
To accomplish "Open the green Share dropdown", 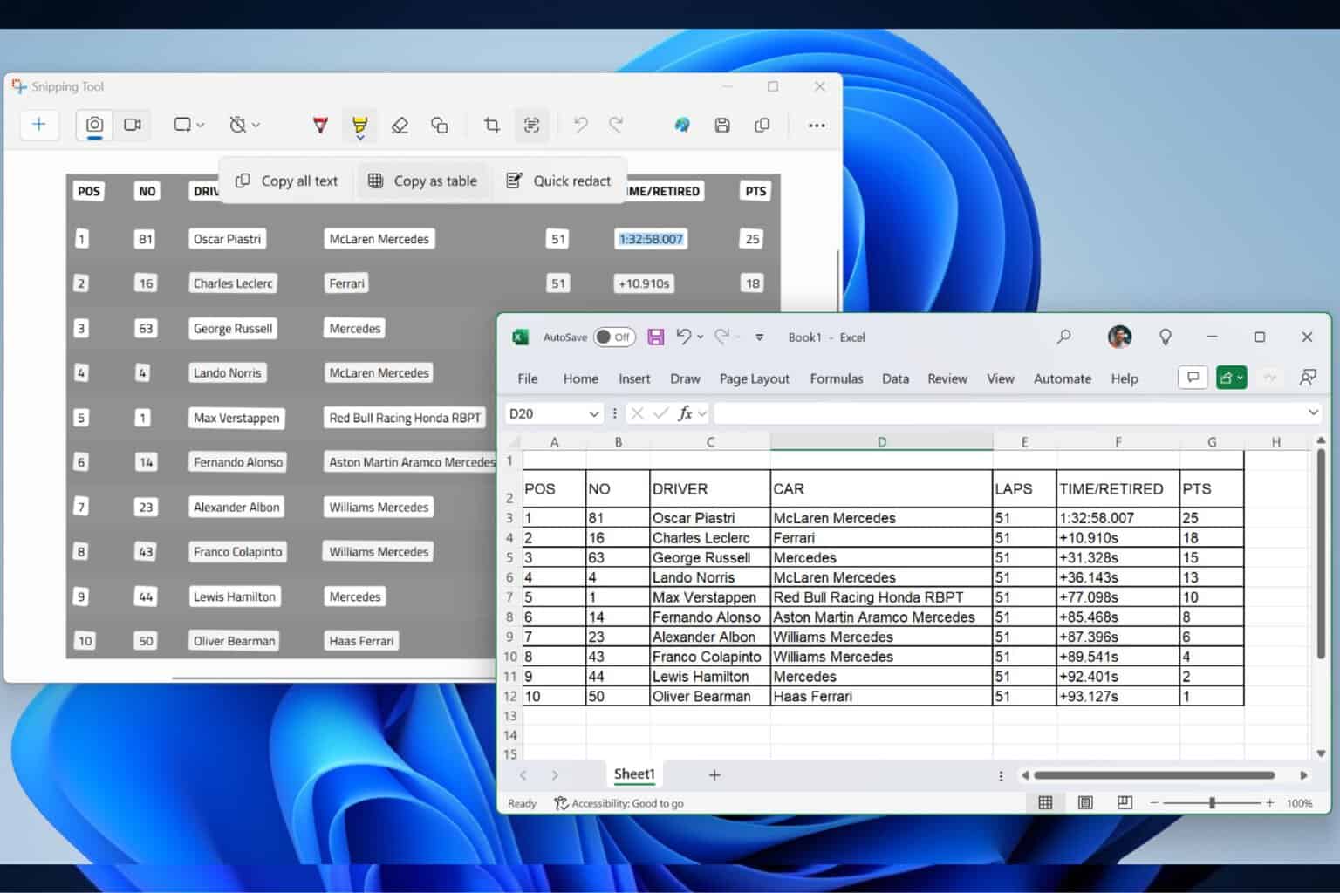I will click(x=1231, y=378).
